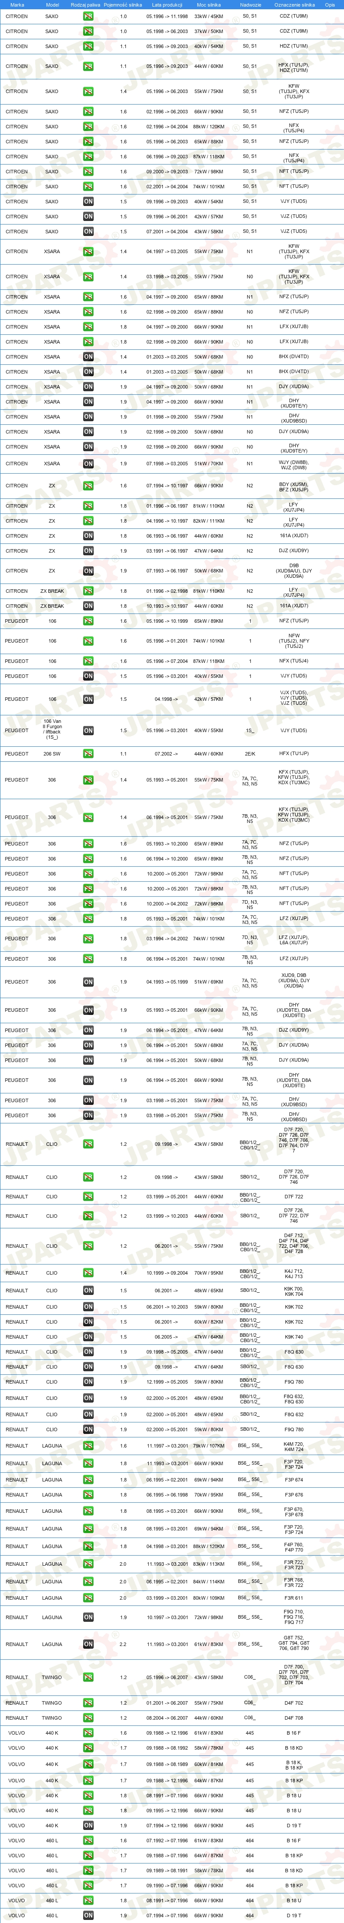The image size is (344, 1923).
Task: Click the Moc silnika column header
Action: coord(209,4)
